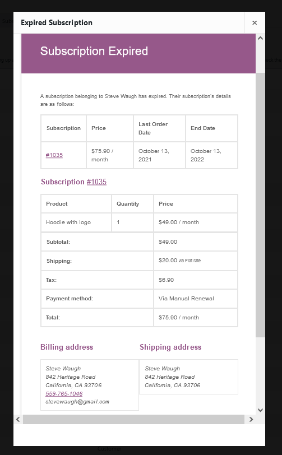The width and height of the screenshot is (282, 455).
Task: Click the Total $75.90 / month cell
Action: coord(196,318)
